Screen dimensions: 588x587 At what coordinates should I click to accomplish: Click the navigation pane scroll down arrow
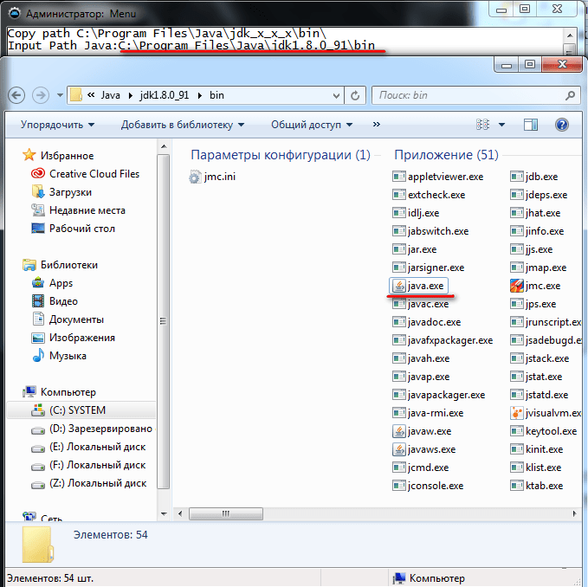coord(164,513)
